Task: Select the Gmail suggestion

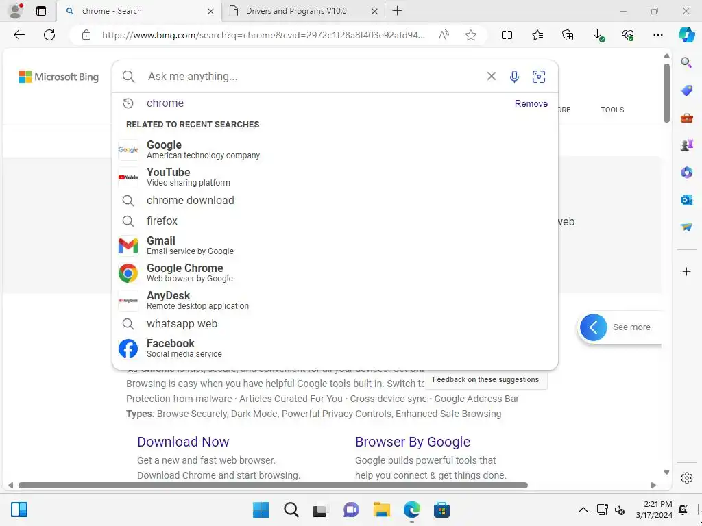Action: (335, 246)
